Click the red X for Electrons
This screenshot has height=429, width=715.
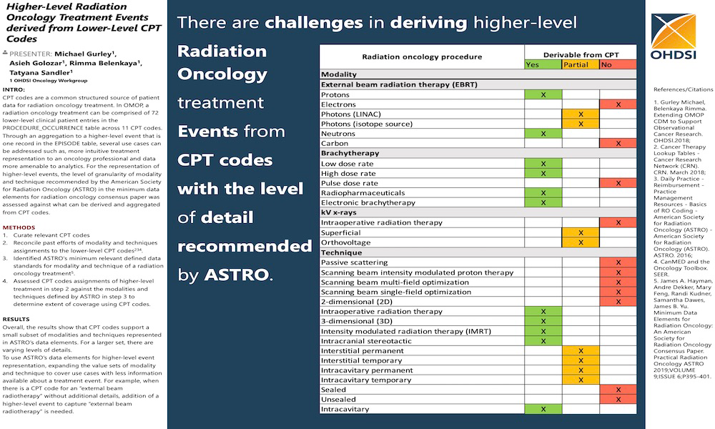pyautogui.click(x=618, y=104)
